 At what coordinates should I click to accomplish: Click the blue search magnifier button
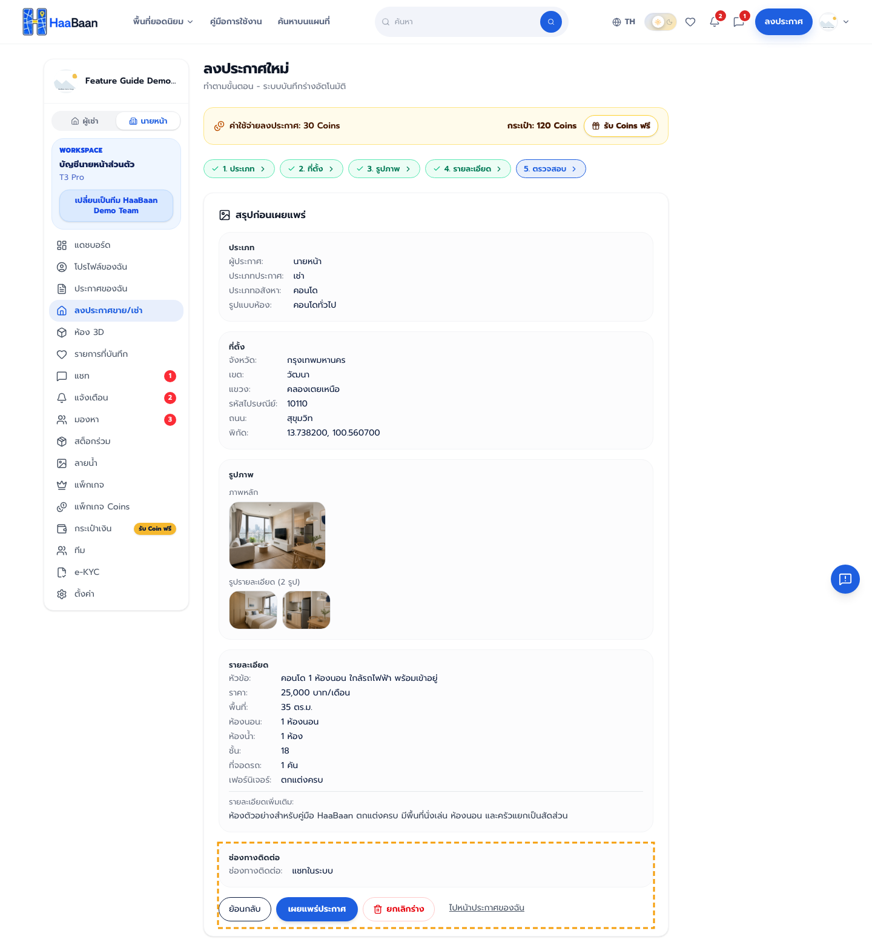tap(551, 22)
